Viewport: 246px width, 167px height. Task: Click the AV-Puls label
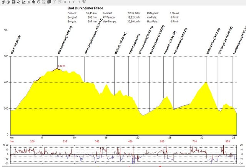[x=152, y=17]
